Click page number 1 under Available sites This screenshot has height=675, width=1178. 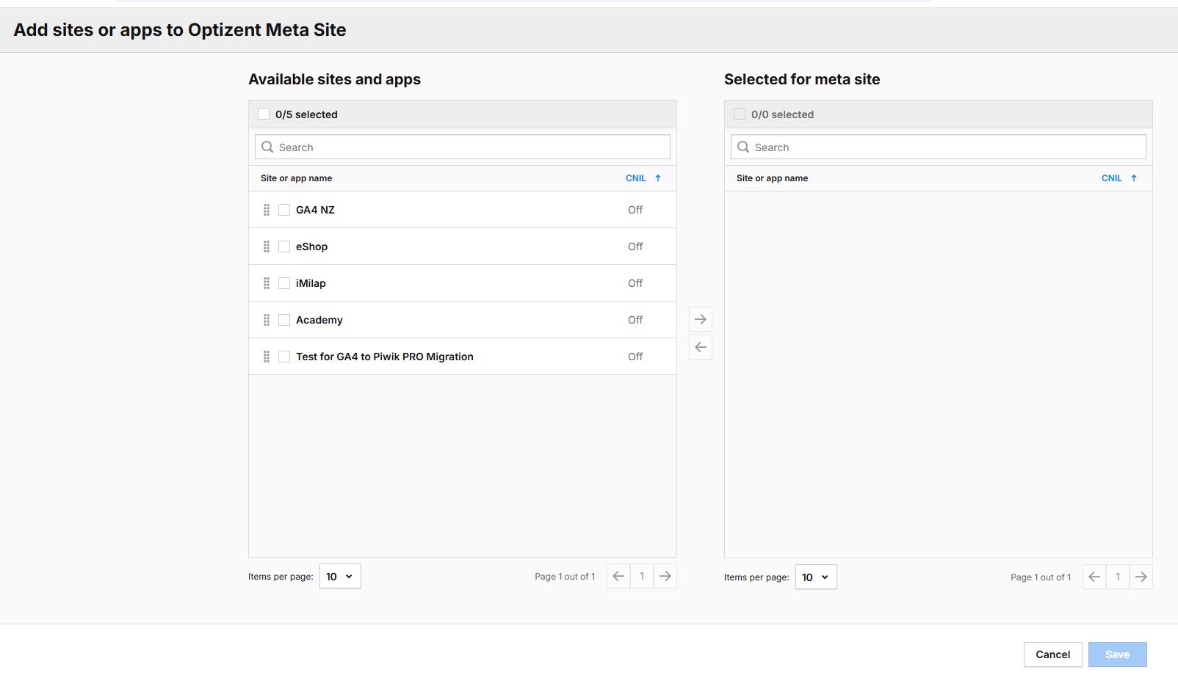pos(641,576)
